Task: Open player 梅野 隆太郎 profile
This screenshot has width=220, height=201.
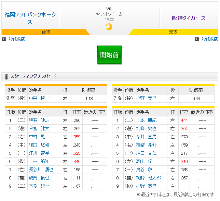Action: pyautogui.click(x=149, y=178)
